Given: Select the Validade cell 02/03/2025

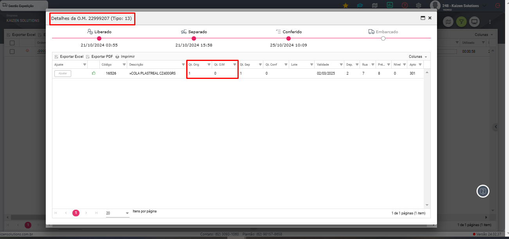Looking at the screenshot, I should pos(326,73).
